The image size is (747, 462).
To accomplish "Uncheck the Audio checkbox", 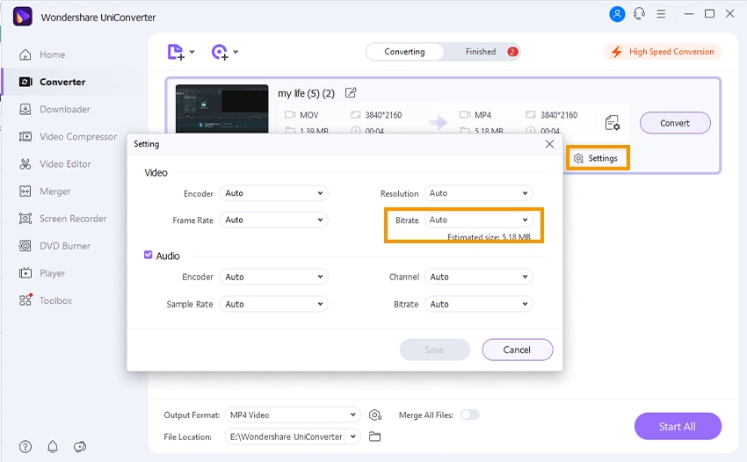I will click(149, 256).
